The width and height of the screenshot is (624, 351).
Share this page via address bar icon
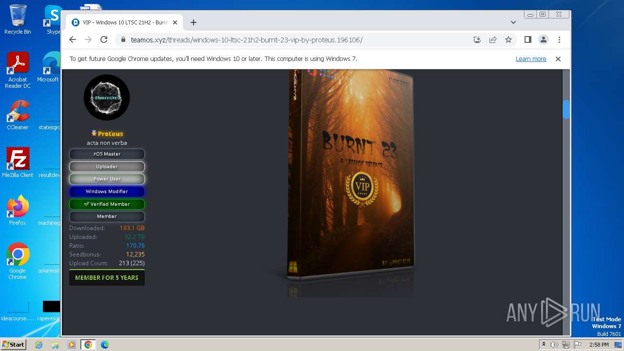tap(493, 40)
